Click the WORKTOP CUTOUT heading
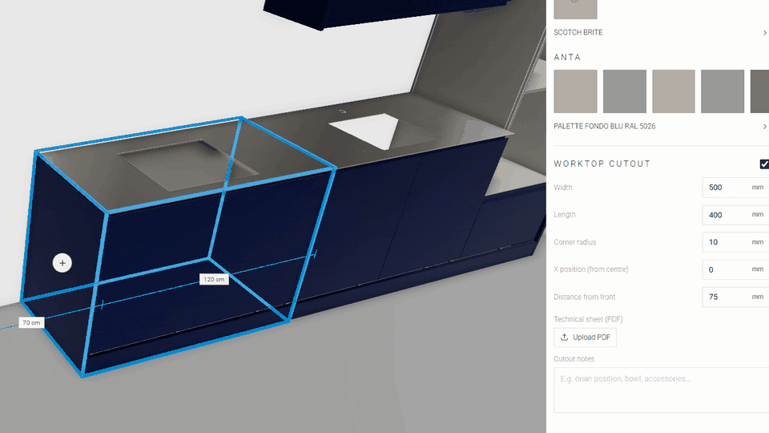 (602, 164)
